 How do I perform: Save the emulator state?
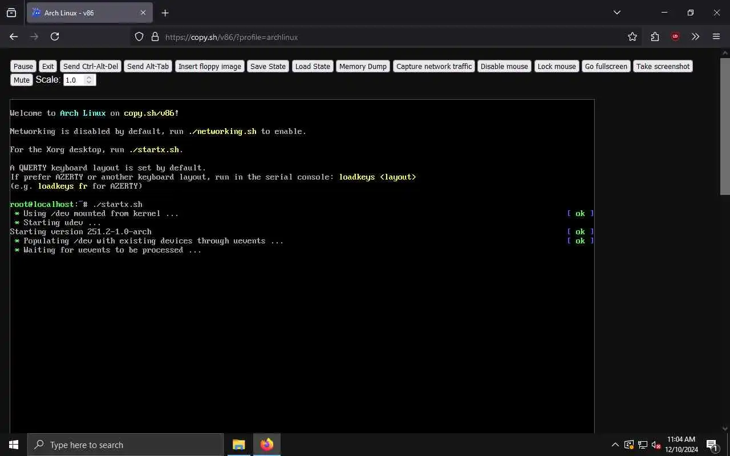tap(268, 66)
